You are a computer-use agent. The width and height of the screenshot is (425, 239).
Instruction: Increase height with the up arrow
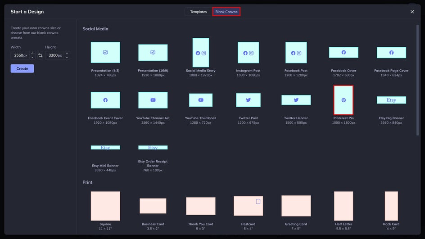tap(67, 53)
